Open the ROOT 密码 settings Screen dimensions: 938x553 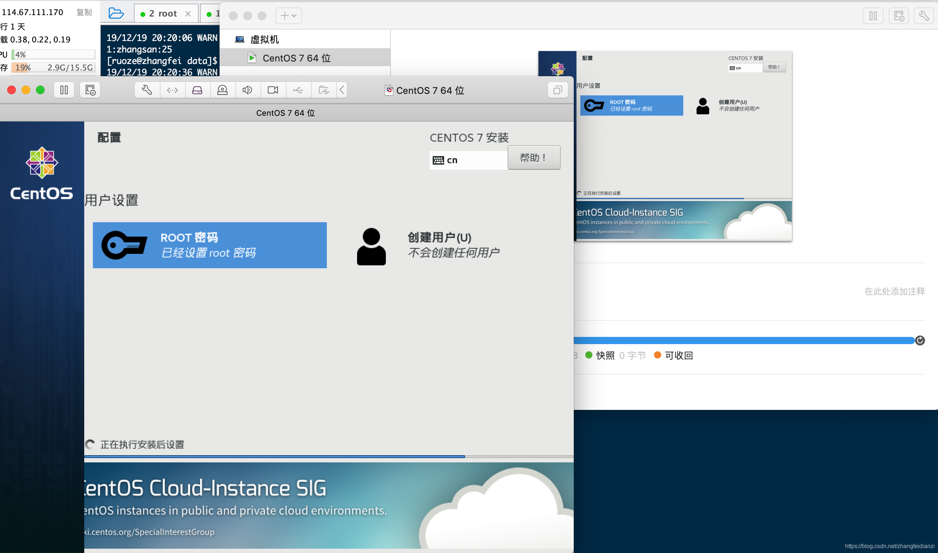click(x=209, y=245)
